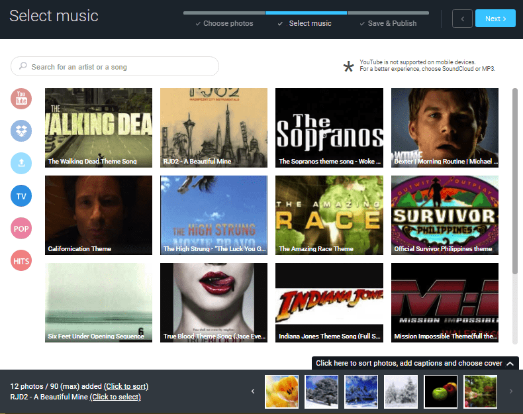The image size is (523, 414).
Task: Pick The High Strung track
Action: 214,215
